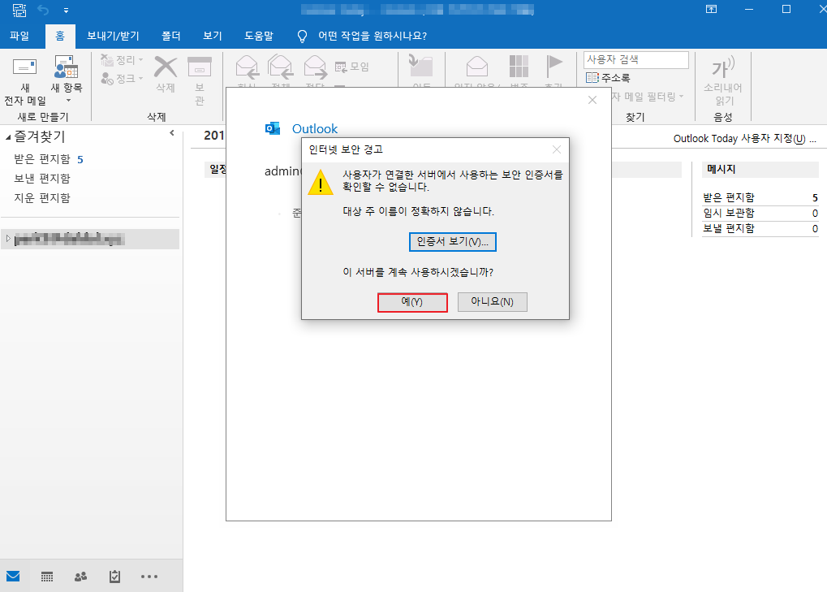Switch to Tasks view in the navigation bar

pyautogui.click(x=114, y=577)
